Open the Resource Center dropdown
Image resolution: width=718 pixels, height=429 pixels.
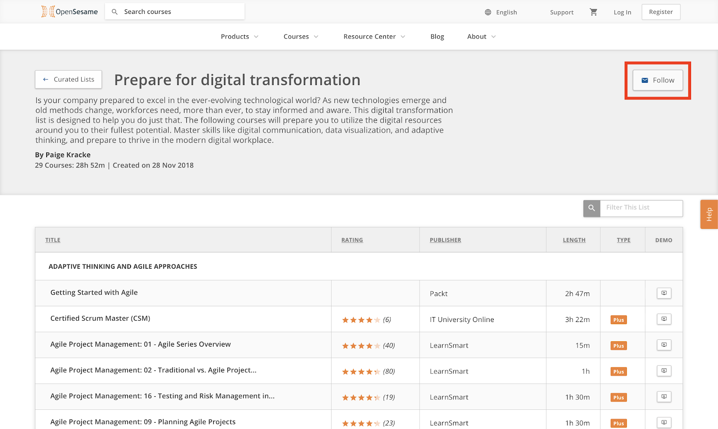click(x=374, y=37)
